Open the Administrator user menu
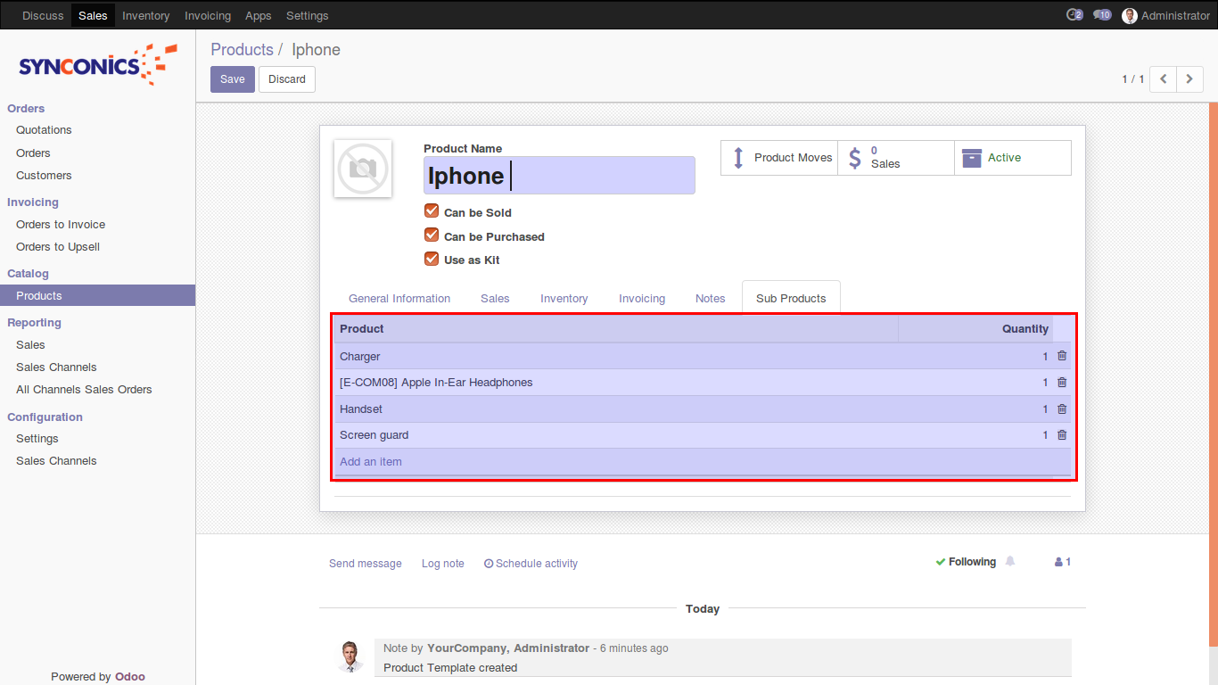Screen dimensions: 1218x685 (x=1166, y=15)
